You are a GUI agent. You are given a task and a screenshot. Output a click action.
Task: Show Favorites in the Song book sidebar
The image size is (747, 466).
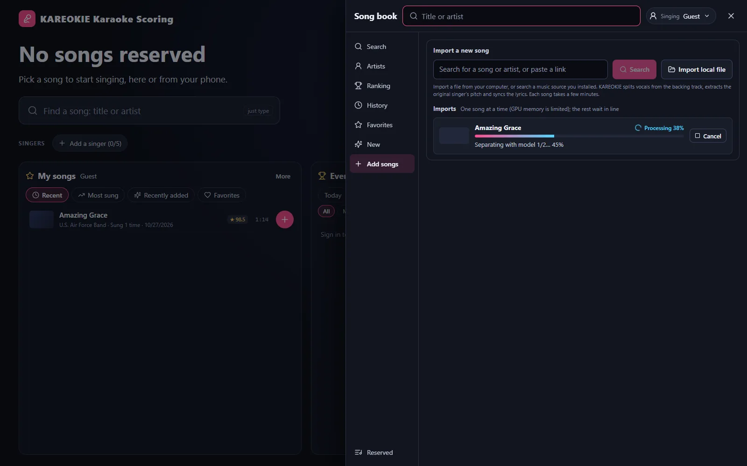(x=382, y=125)
